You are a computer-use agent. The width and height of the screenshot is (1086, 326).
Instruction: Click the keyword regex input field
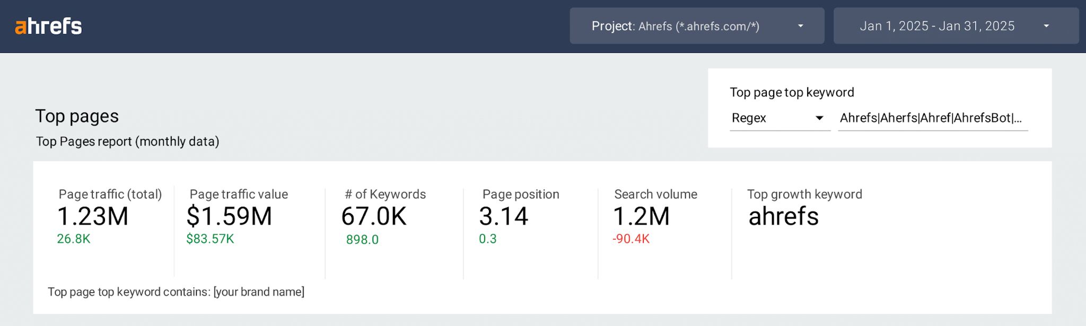(933, 118)
